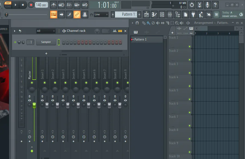Open the Playlist view icon
Screen dimensions: 245x159
[146, 15]
